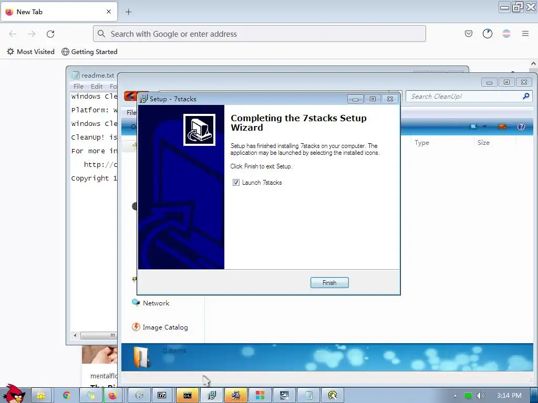
Task: Open the monitor icon taskbar item
Action: [284, 396]
